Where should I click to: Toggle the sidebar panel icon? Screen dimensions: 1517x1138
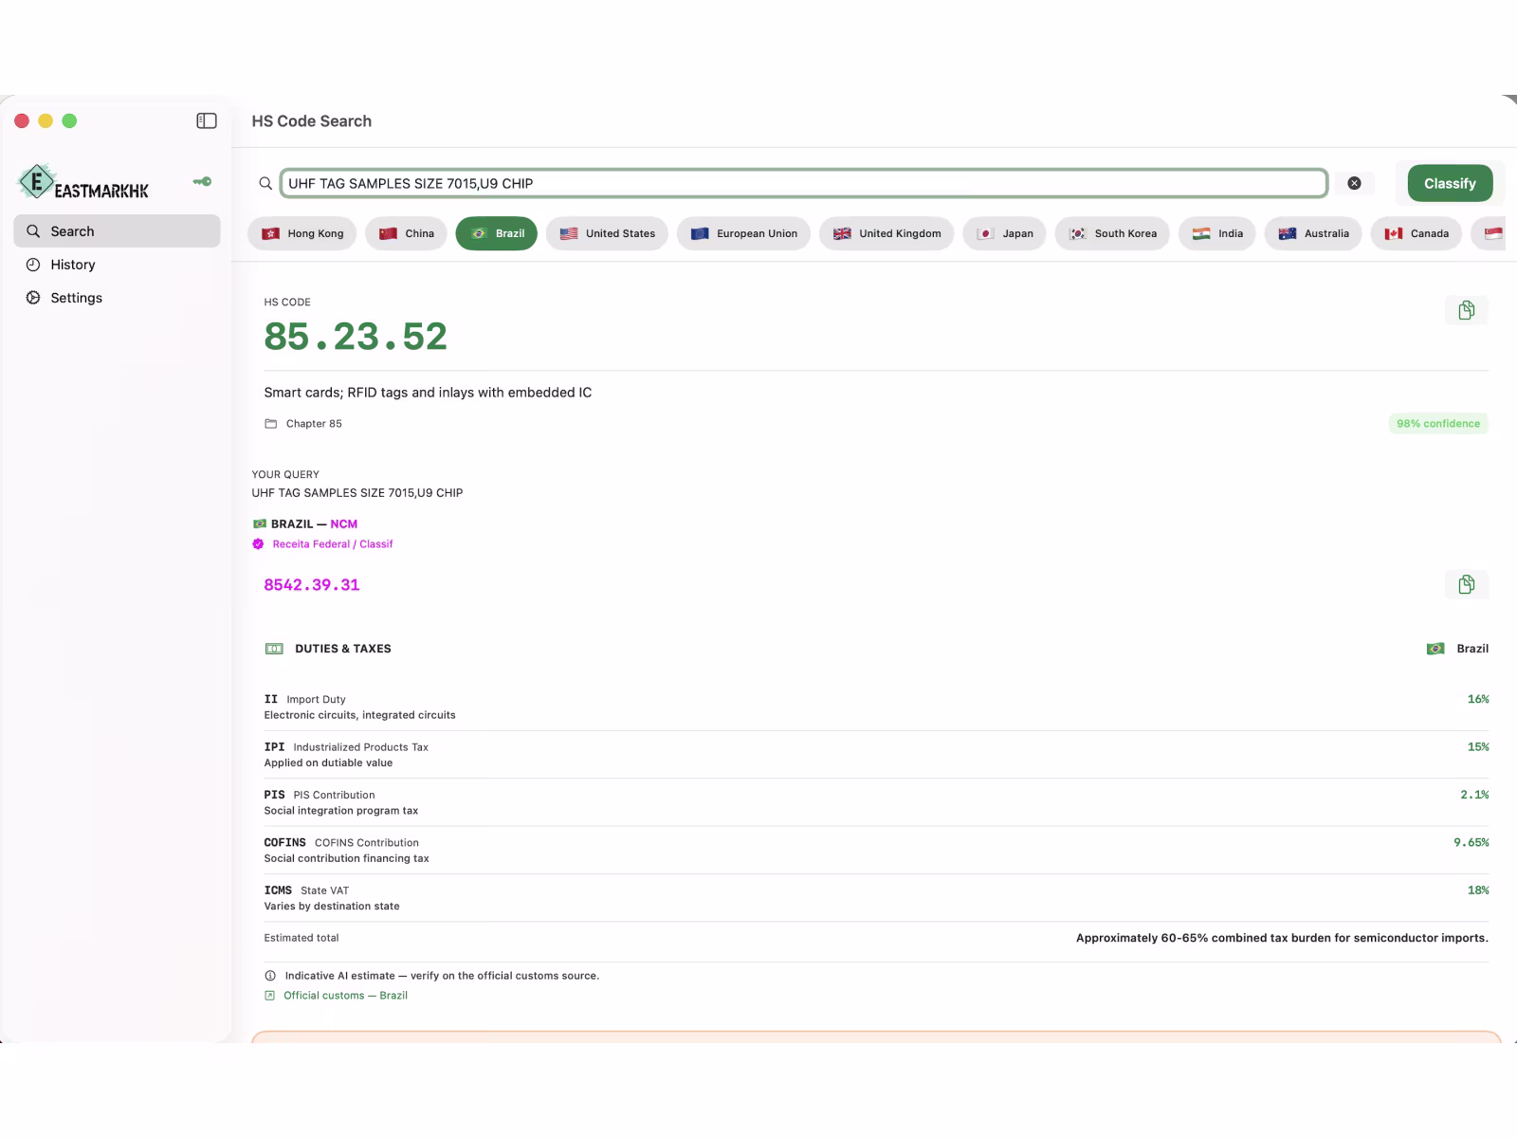(x=207, y=120)
